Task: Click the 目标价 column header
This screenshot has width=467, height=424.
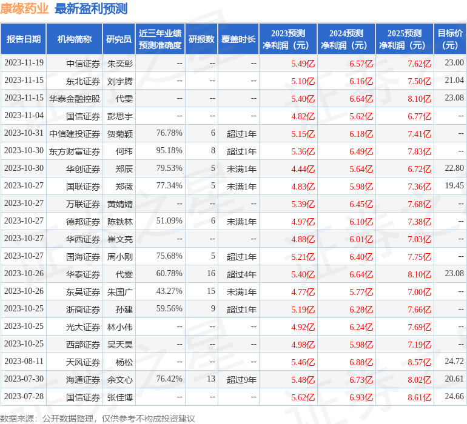Action: coord(450,39)
